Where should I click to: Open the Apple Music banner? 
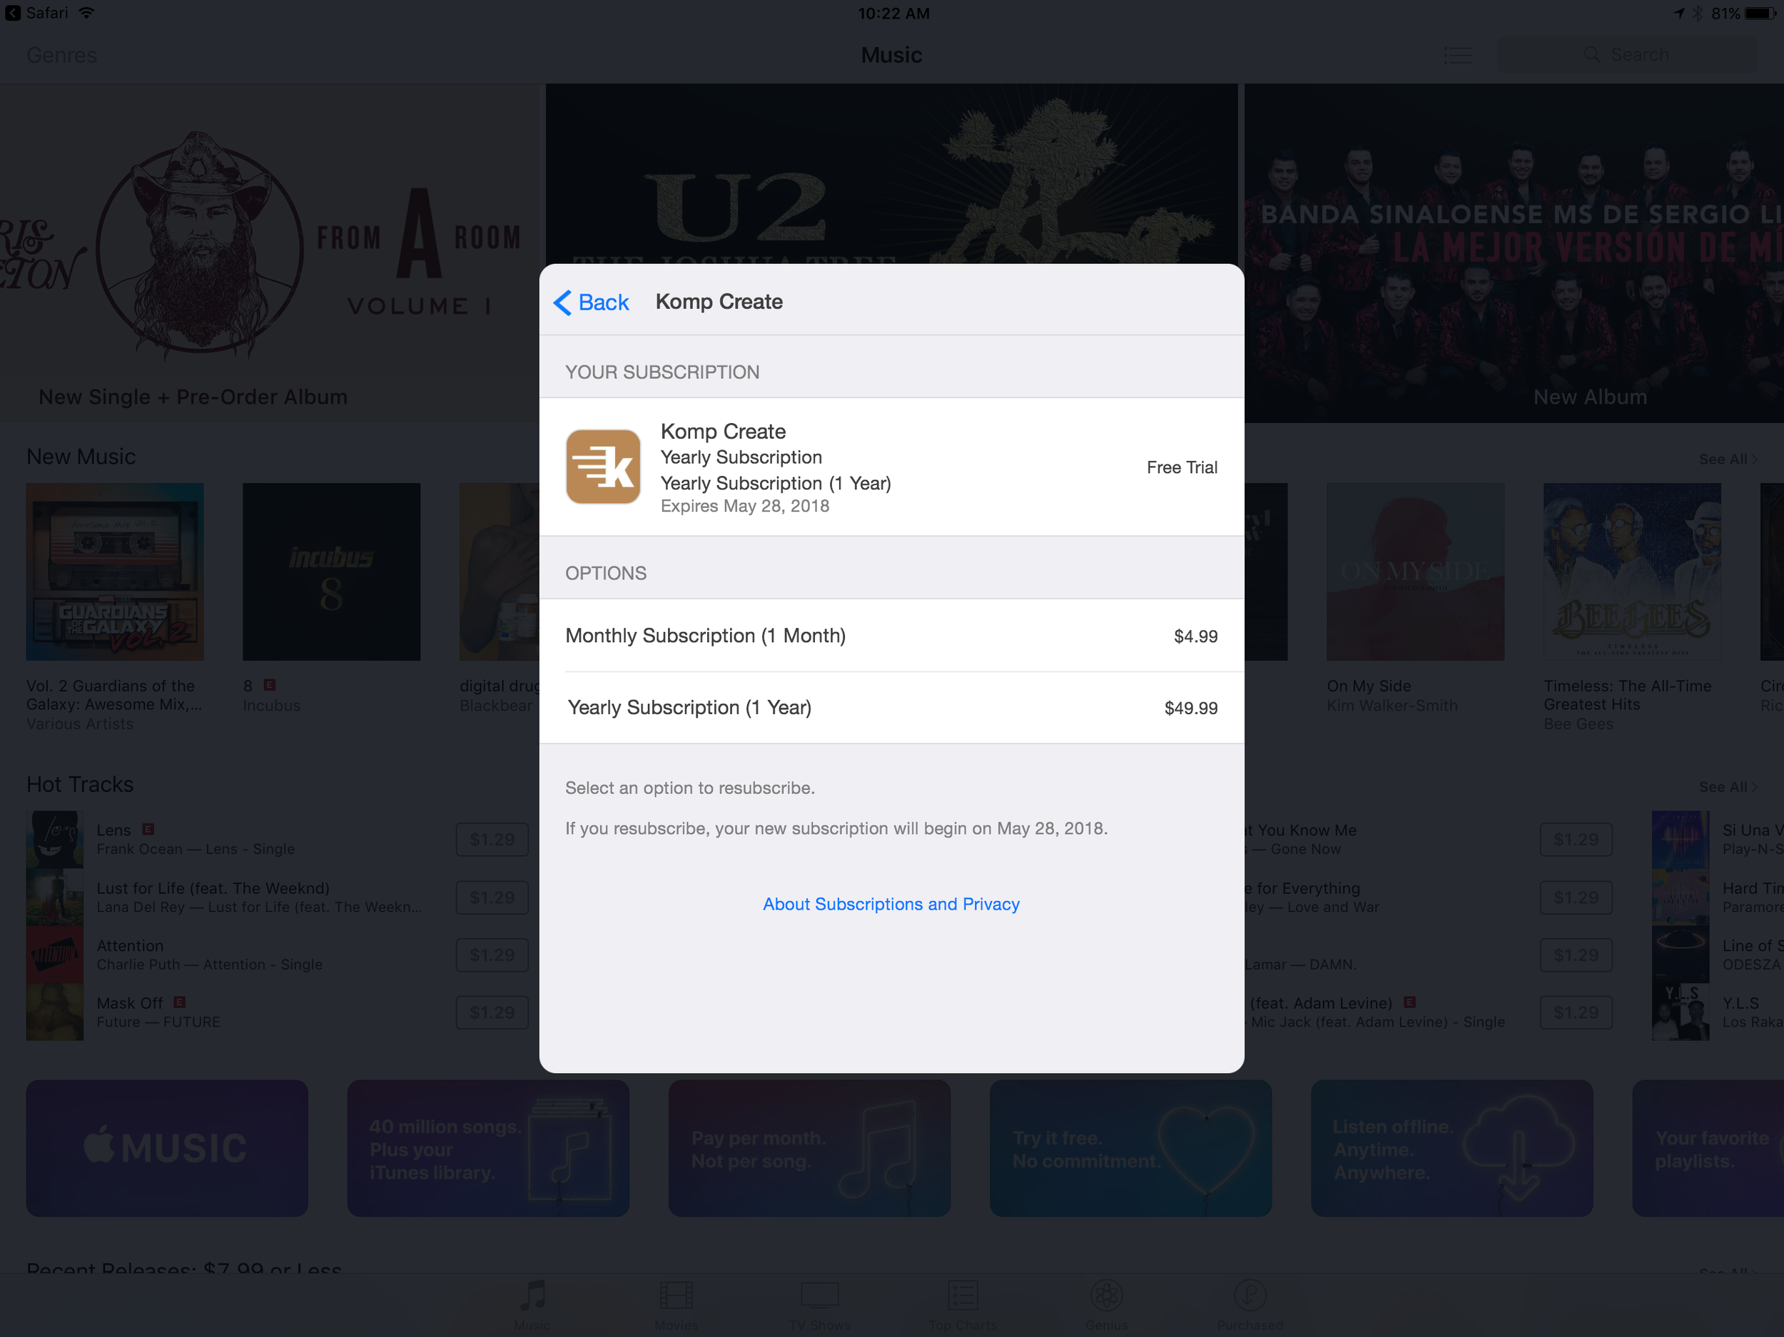click(167, 1149)
